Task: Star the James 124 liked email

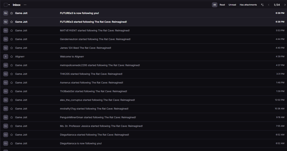Action: click(x=11, y=48)
